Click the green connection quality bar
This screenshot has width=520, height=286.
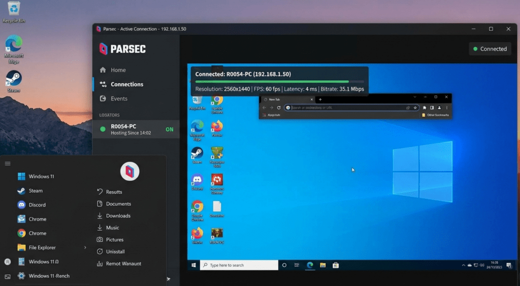[x=272, y=82]
